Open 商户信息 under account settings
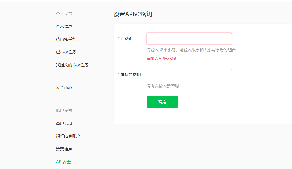Viewport: 292px width, 169px height. pos(64,123)
